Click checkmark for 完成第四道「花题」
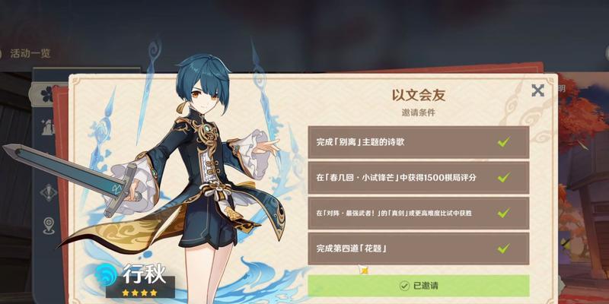Image resolution: width=609 pixels, height=304 pixels. 504,249
